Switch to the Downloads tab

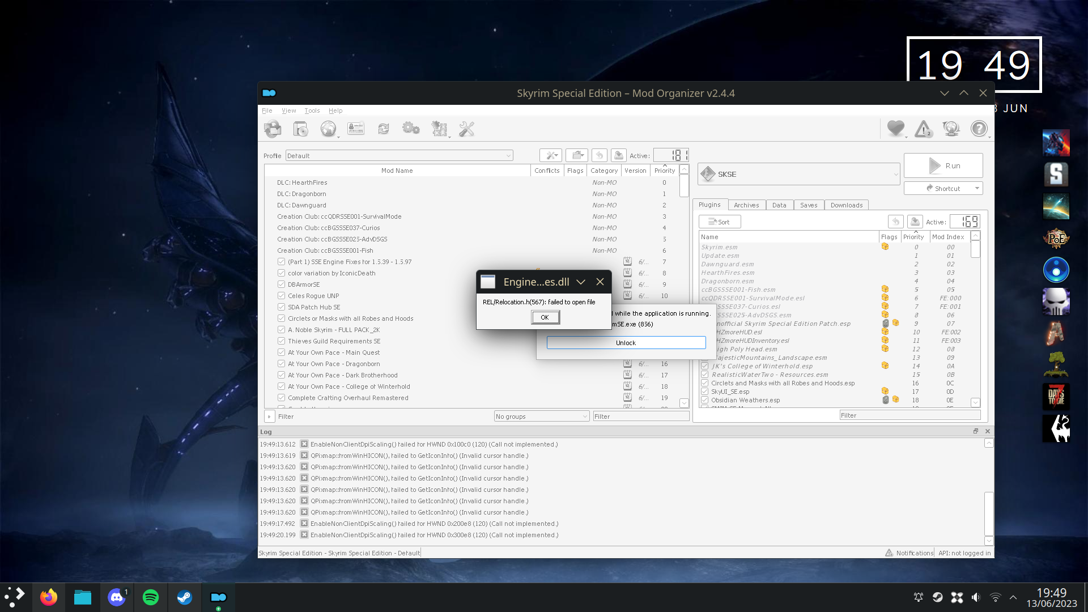coord(847,205)
